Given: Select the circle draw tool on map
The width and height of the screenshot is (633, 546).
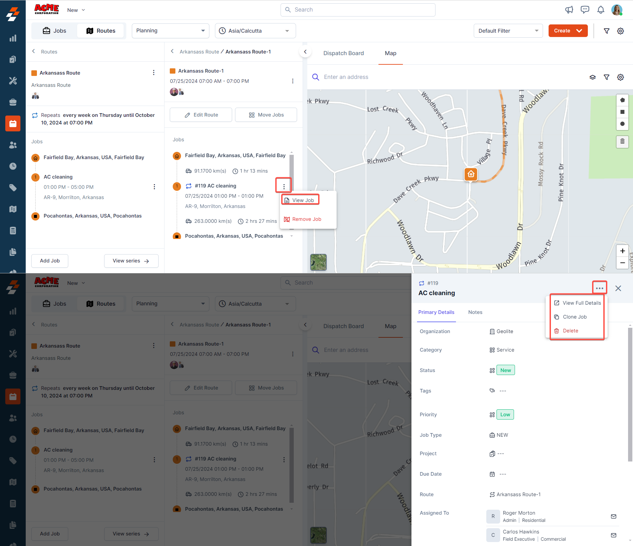Looking at the screenshot, I should coord(622,124).
